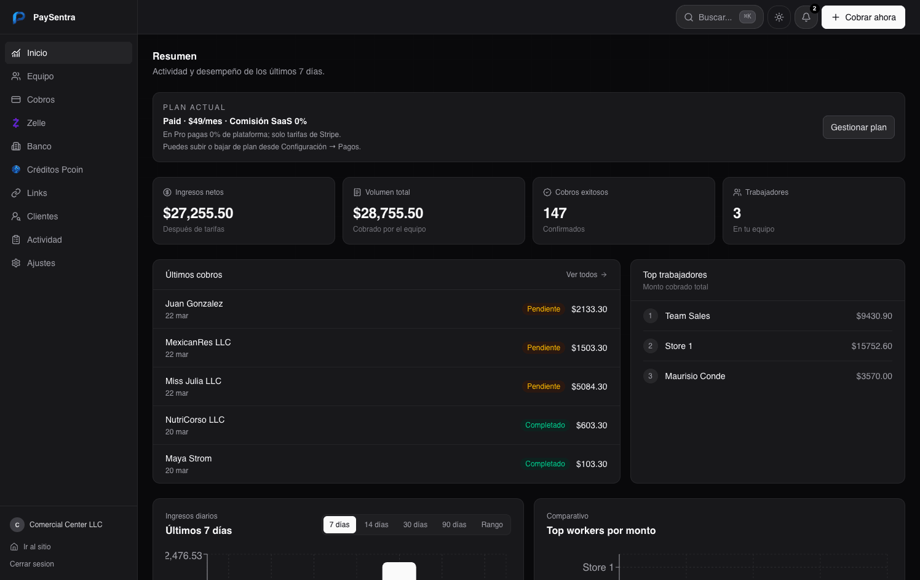Screen dimensions: 920x580
Task: Go to Clientes section icon
Action: click(x=16, y=216)
